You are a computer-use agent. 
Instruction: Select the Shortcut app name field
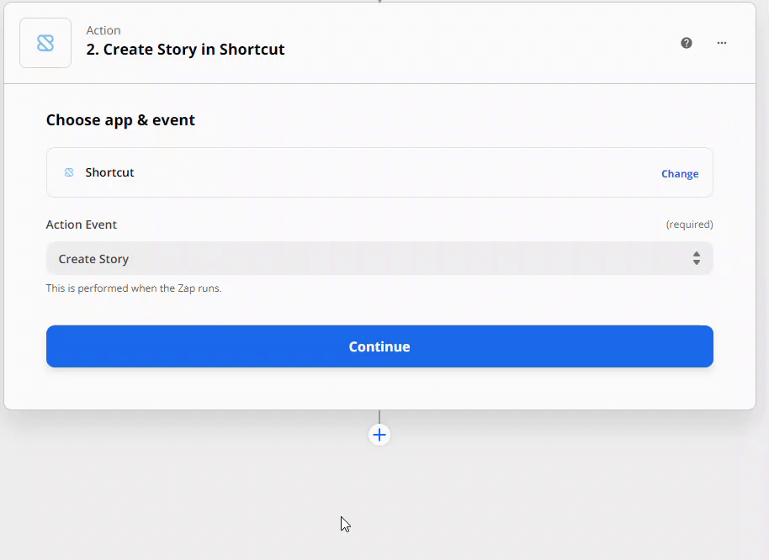click(379, 172)
